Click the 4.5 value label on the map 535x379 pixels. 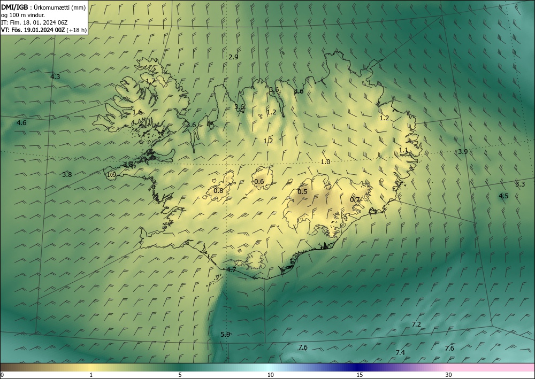[x=503, y=196]
